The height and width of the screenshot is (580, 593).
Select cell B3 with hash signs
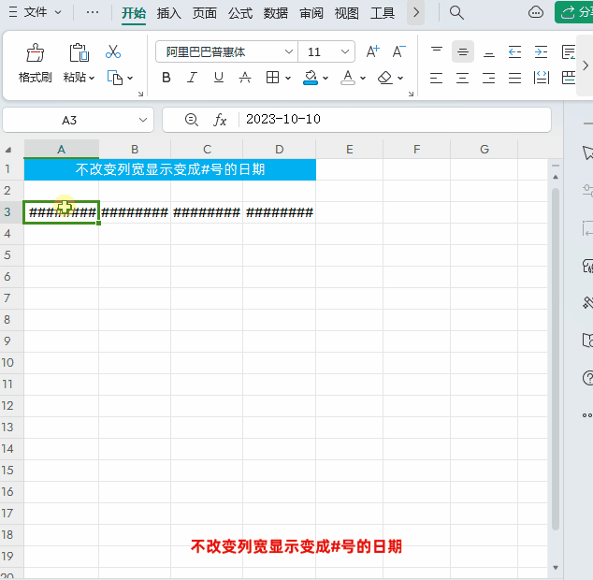pyautogui.click(x=135, y=212)
